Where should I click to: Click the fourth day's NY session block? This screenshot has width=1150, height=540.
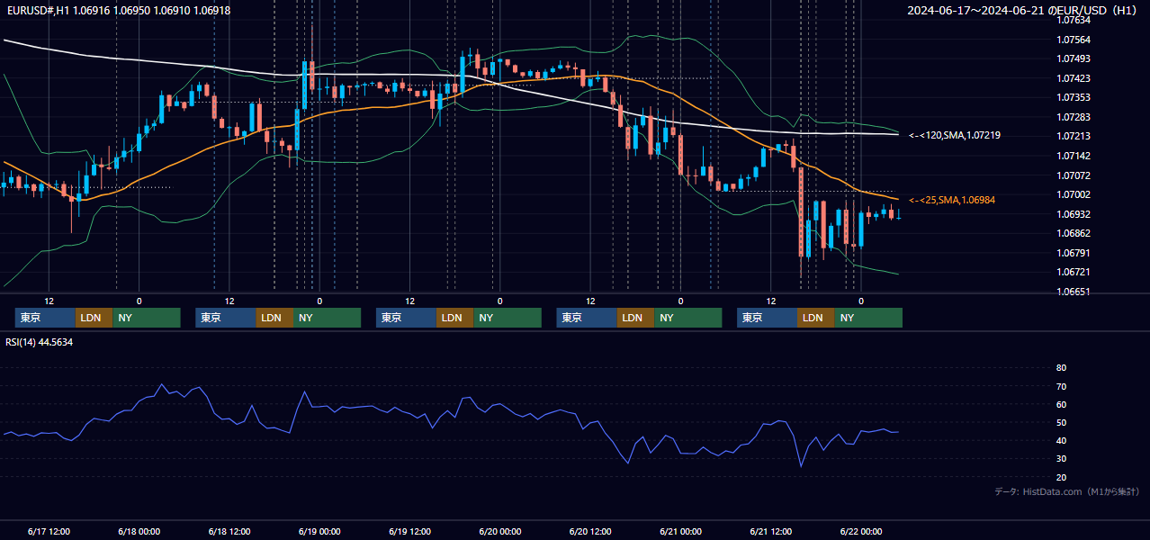tap(688, 318)
